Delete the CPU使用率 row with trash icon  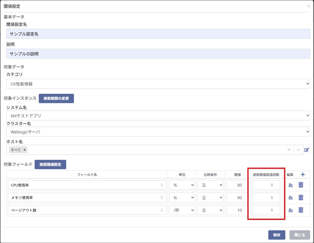click(301, 185)
